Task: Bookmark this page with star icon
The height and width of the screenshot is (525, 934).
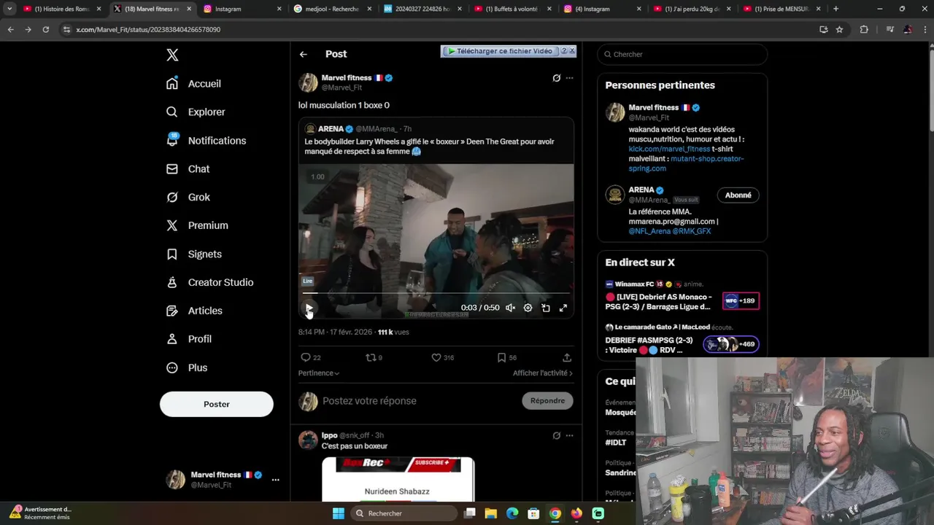Action: 839,29
